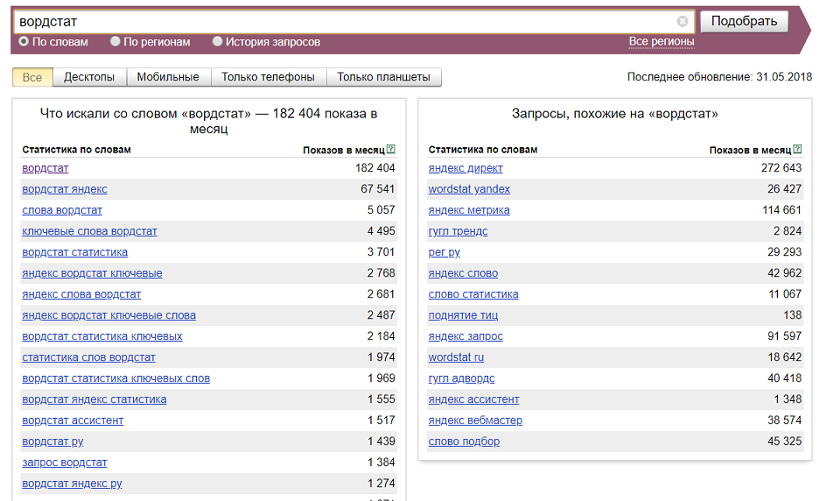Select 'История запросов' radio option
The height and width of the screenshot is (501, 819).
(217, 41)
